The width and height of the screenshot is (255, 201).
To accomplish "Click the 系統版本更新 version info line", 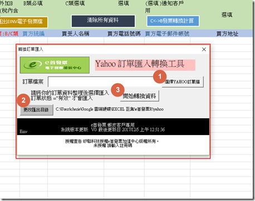I will tap(112, 130).
